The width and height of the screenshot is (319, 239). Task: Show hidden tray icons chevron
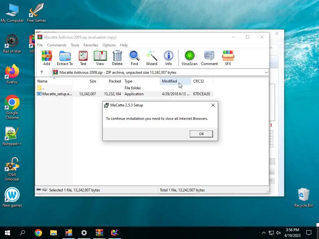point(264,233)
